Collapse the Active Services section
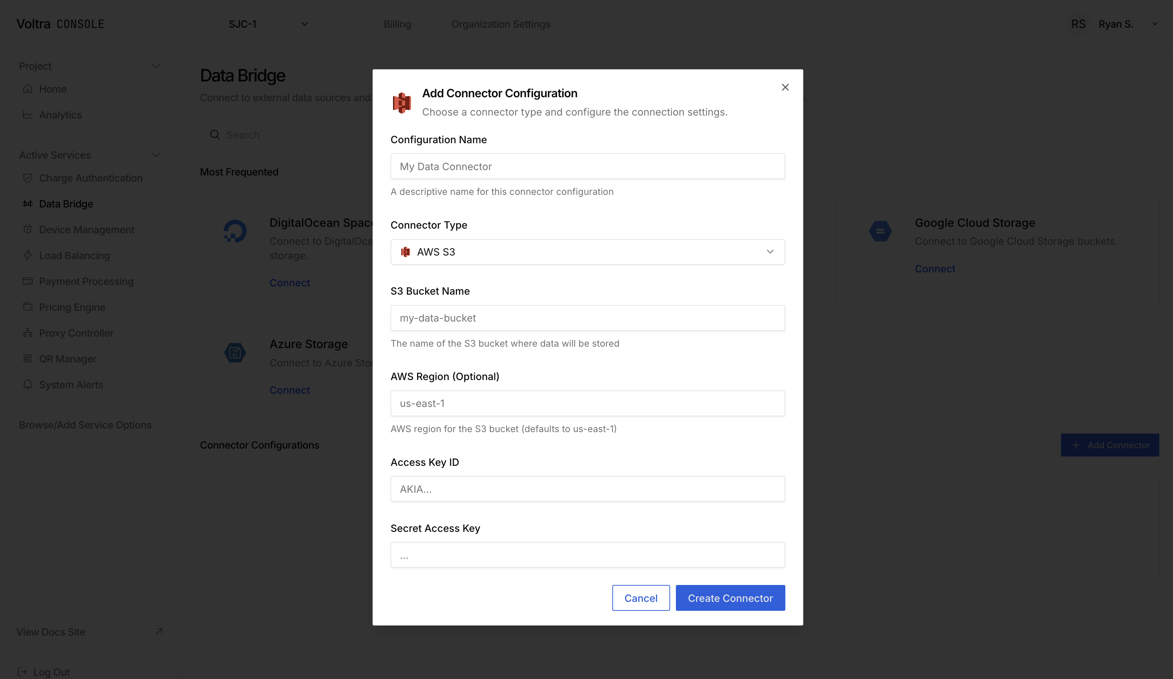Image resolution: width=1173 pixels, height=679 pixels. [156, 155]
